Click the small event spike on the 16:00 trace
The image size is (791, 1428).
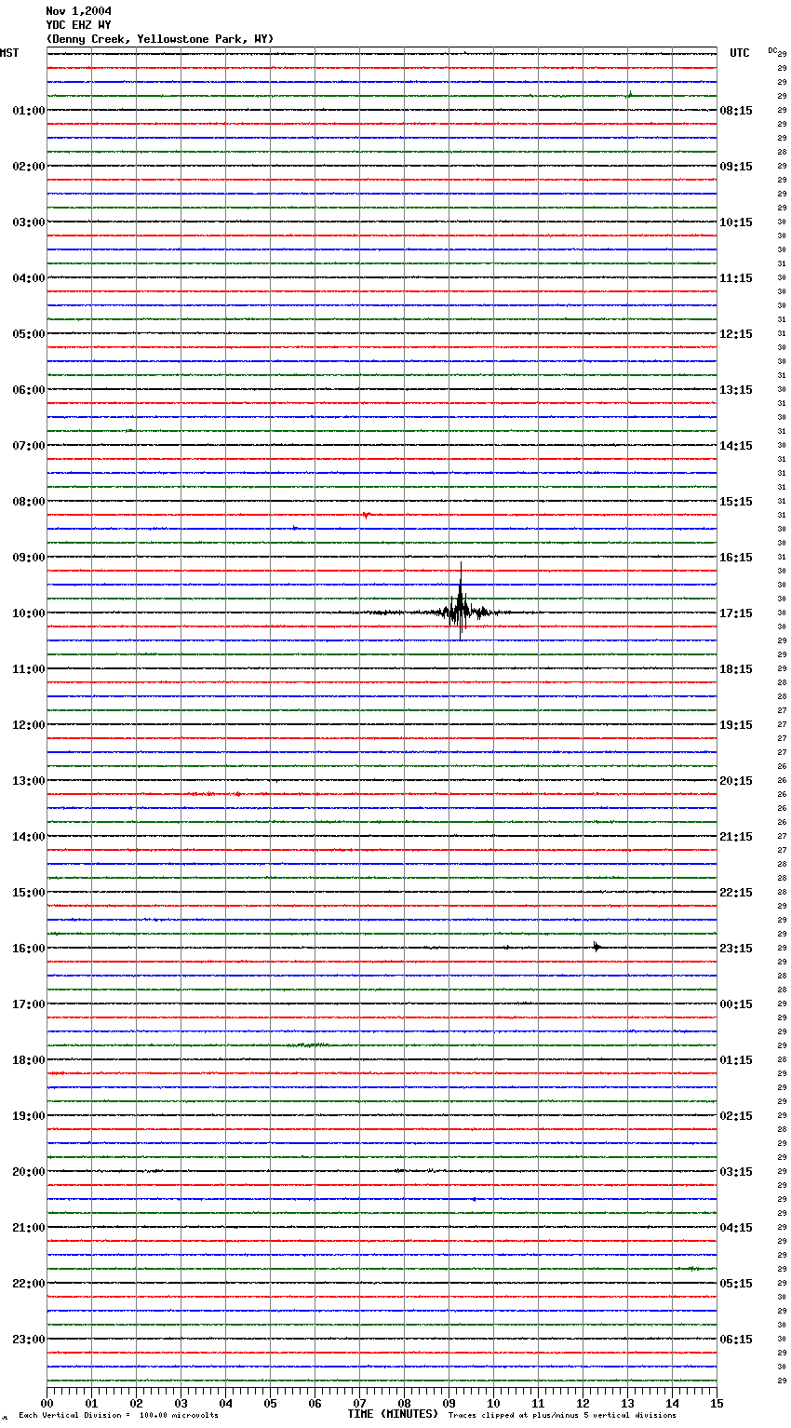pyautogui.click(x=597, y=947)
